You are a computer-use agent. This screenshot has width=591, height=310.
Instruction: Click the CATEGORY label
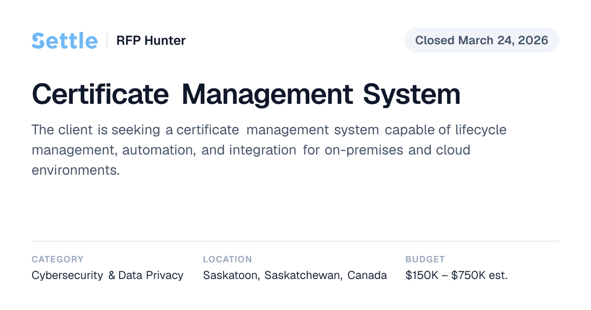58,259
